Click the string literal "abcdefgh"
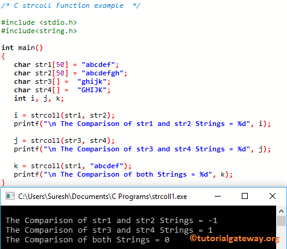Image resolution: width=287 pixels, height=249 pixels. pos(102,73)
